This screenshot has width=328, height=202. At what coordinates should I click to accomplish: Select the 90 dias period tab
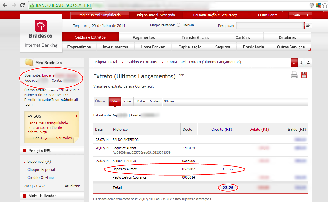pos(169,101)
